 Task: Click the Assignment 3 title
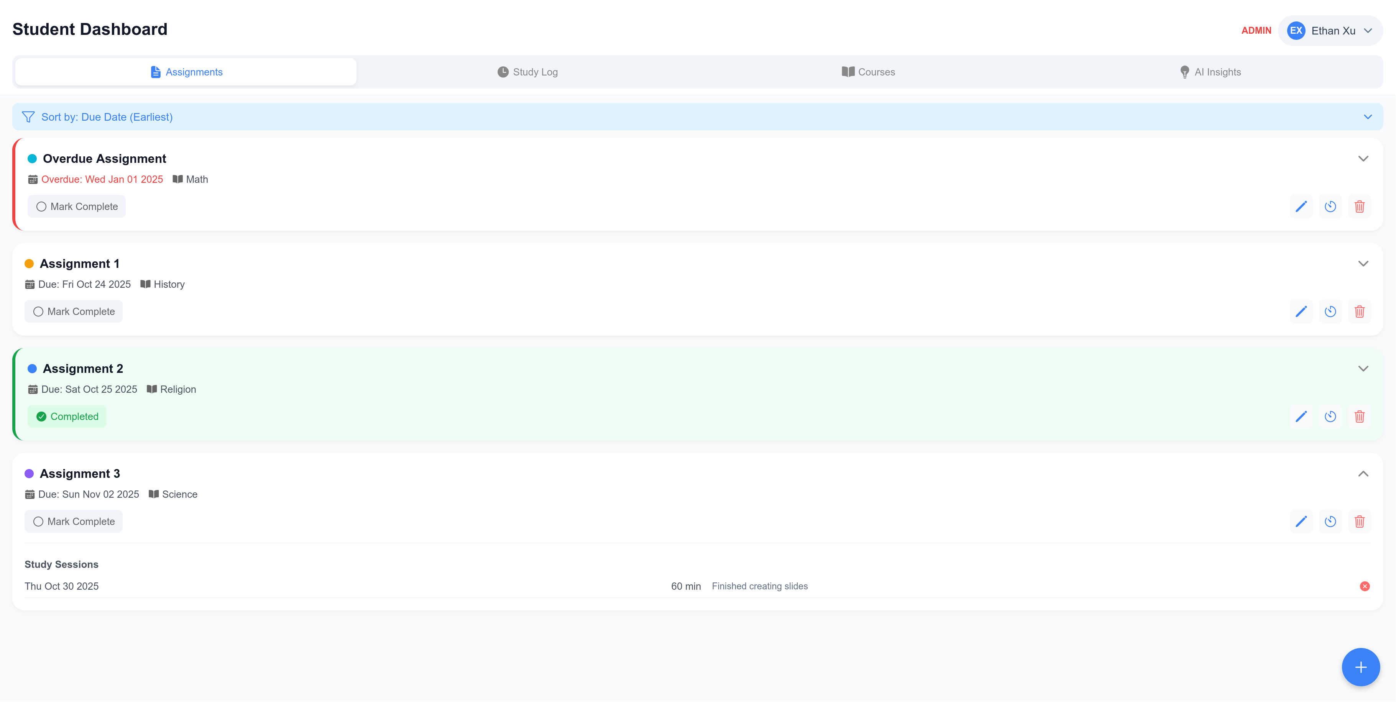[80, 474]
